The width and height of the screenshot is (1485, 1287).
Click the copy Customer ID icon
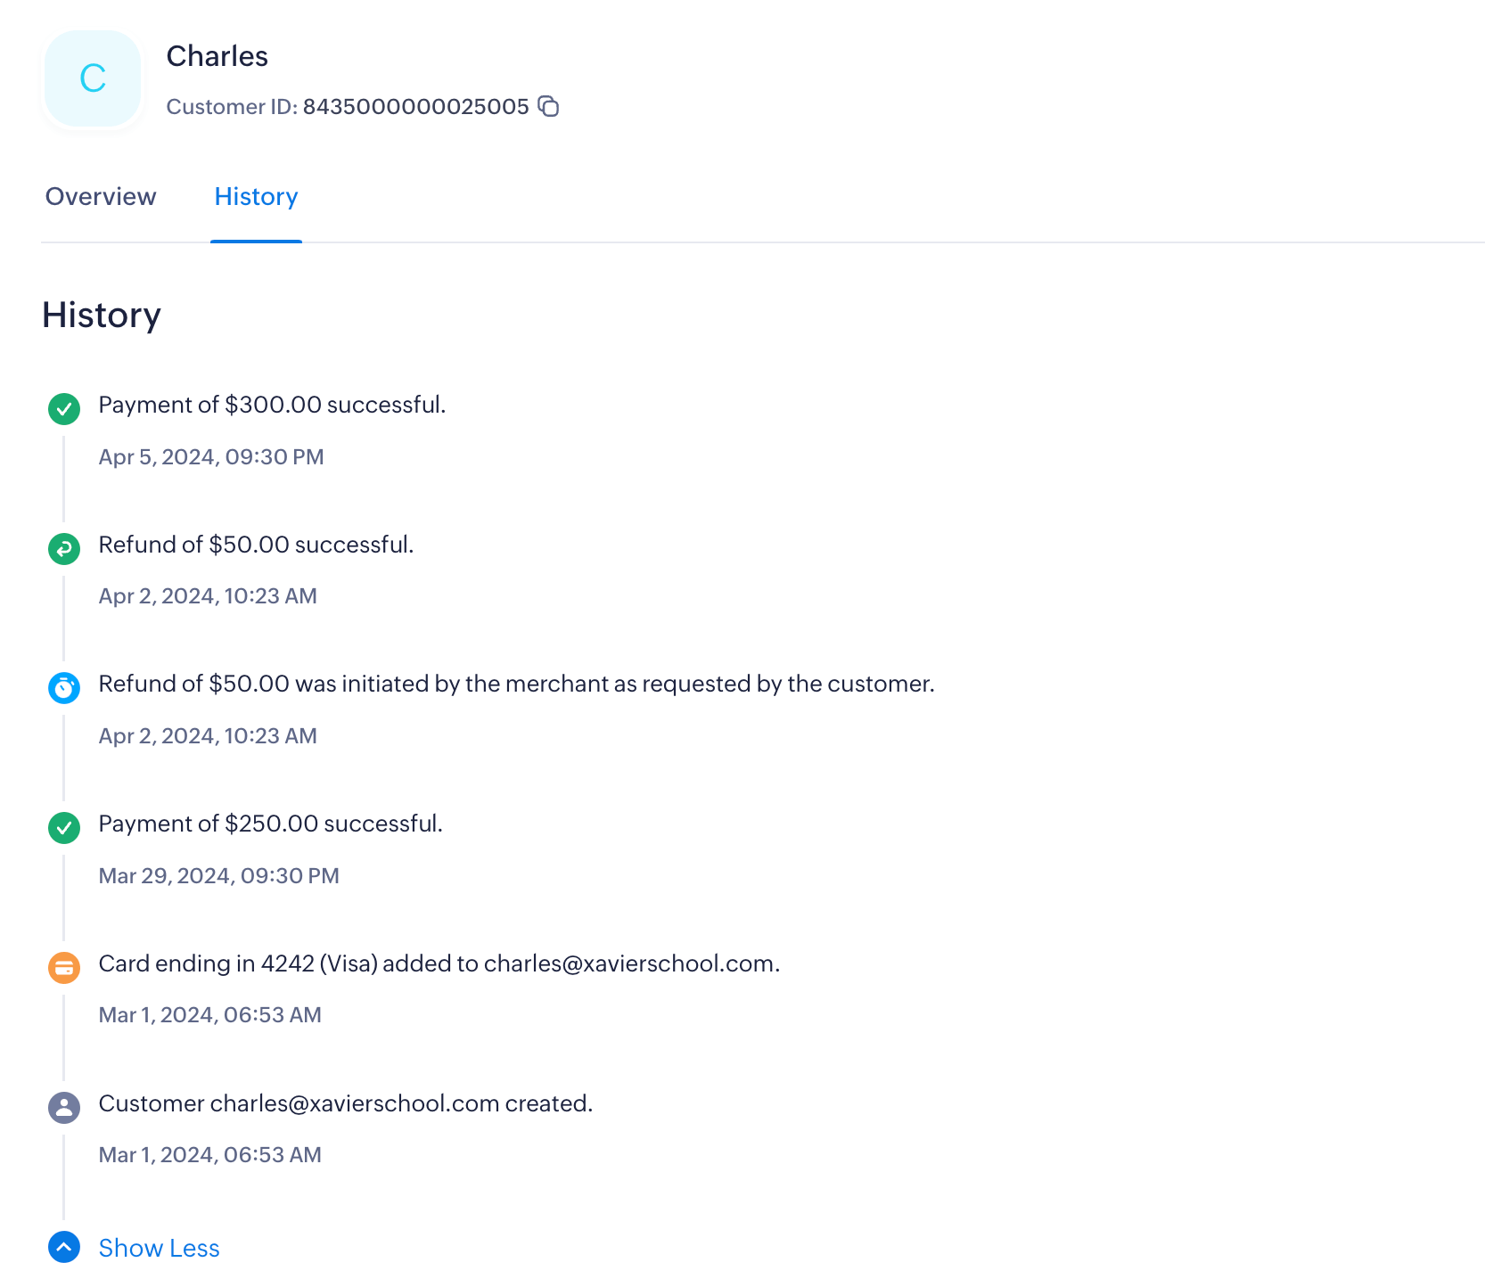point(548,107)
